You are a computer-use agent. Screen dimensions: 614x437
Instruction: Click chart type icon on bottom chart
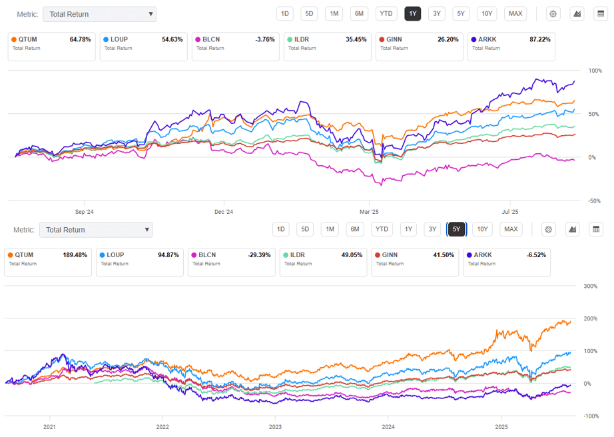click(x=573, y=229)
